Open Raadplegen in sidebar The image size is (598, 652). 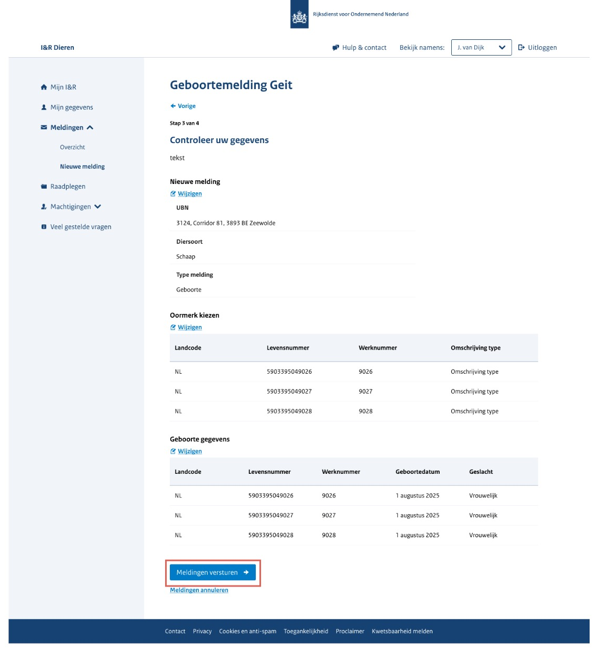pyautogui.click(x=68, y=187)
